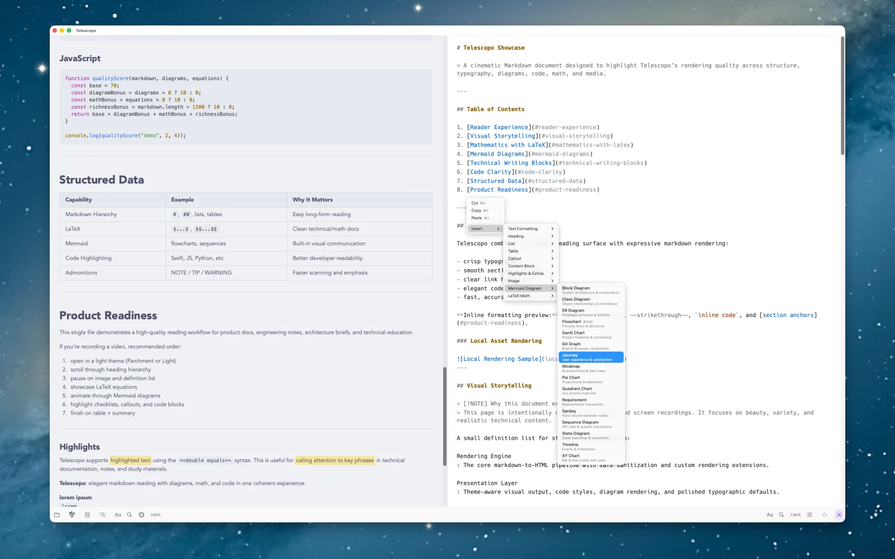Click the Structured Data contents link
Image resolution: width=895 pixels, height=559 pixels.
tap(496, 181)
